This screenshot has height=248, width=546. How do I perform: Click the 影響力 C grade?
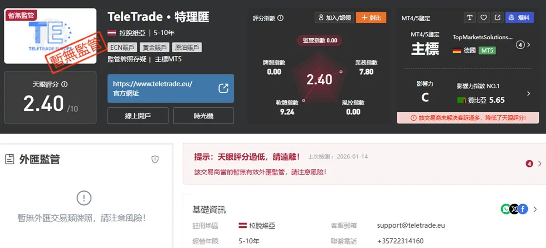(x=425, y=98)
